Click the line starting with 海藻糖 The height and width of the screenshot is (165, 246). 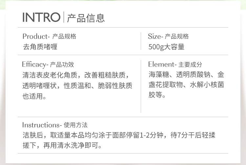pos(186,74)
